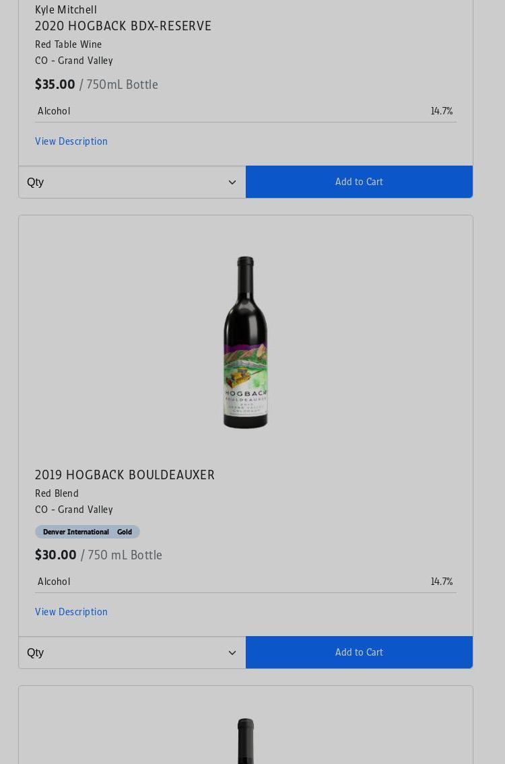Add 2019 Hogback Bouldeauxer to cart
505x764 pixels.
click(360, 652)
